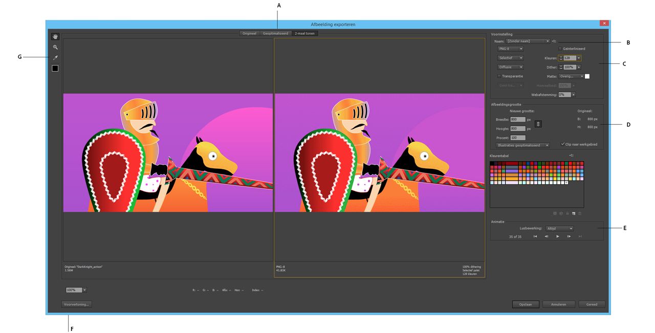Screen dimensions: 655x333
Task: Click the Hoogte height input field
Action: (518, 128)
